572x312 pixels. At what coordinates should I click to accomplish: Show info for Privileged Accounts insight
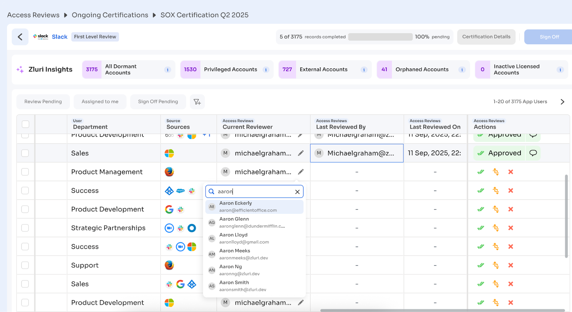pos(266,70)
